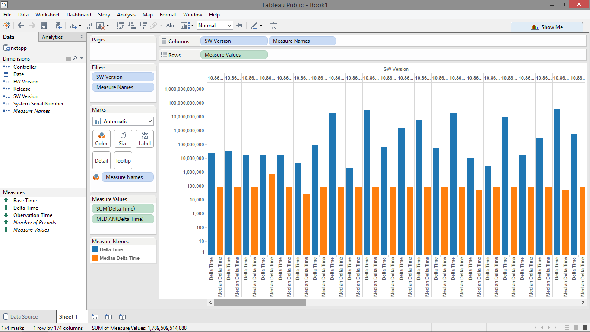Expand new worksheet dropdown arrow
This screenshot has height=332, width=590.
(x=80, y=26)
